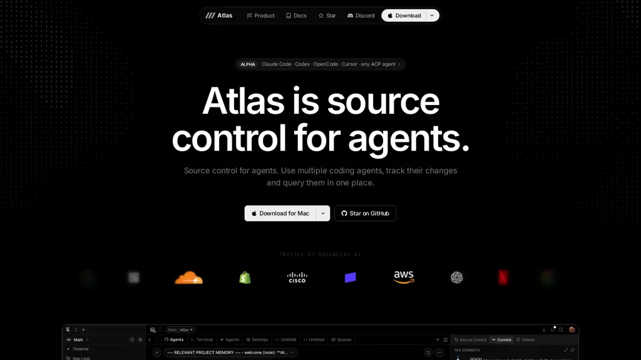Viewport: 641px width, 360px height.
Task: Expand the RELEVANT PROJECT MEMORY dropdown
Action: [230, 352]
